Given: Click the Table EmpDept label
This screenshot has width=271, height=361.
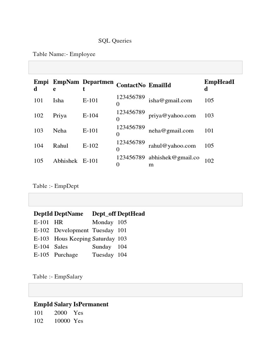Looking at the screenshot, I should (x=56, y=186).
